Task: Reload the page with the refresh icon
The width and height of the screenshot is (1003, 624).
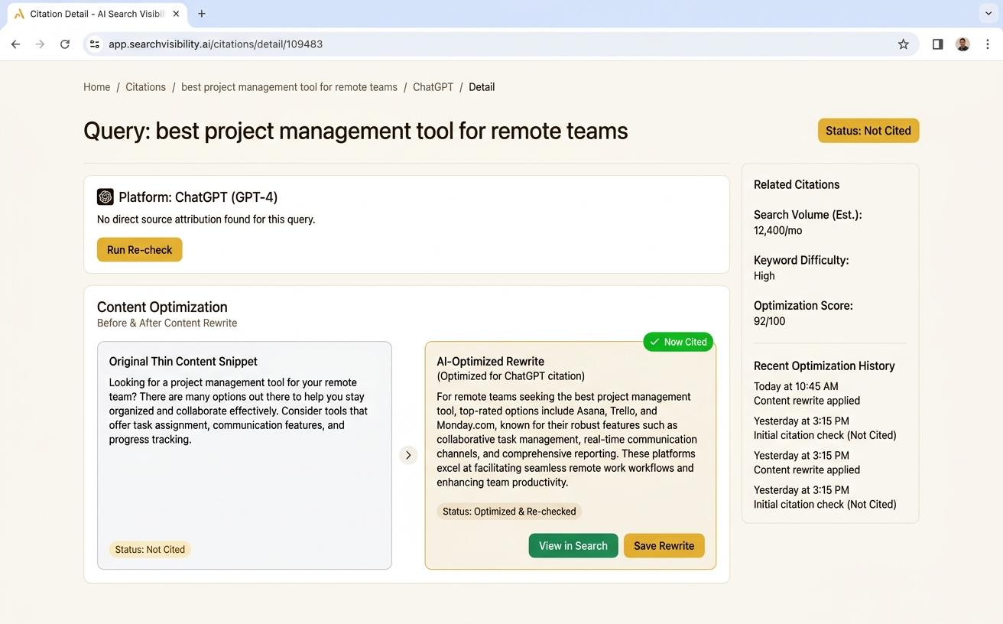Action: [x=65, y=44]
